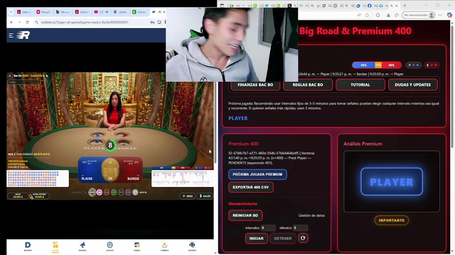Reload the Rushbet page in Chrome
The width and height of the screenshot is (455, 255).
pos(27,22)
